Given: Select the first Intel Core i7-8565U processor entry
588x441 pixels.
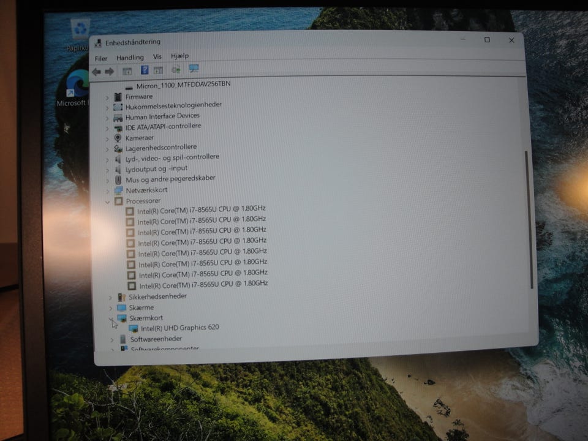Looking at the screenshot, I should point(202,209).
